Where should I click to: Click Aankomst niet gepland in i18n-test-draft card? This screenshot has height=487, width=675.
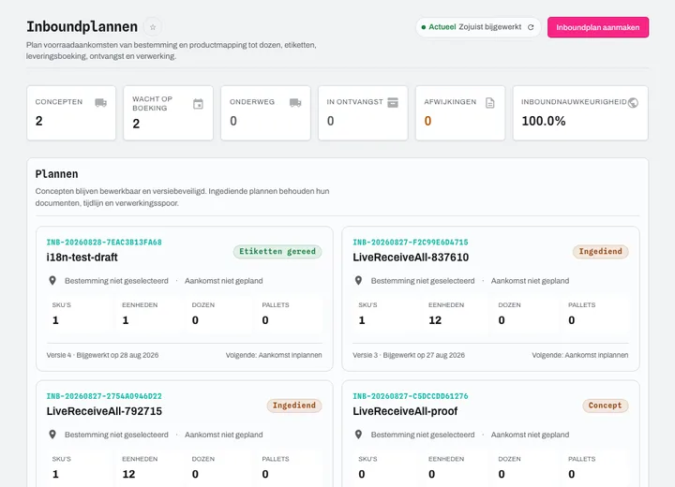[224, 281]
